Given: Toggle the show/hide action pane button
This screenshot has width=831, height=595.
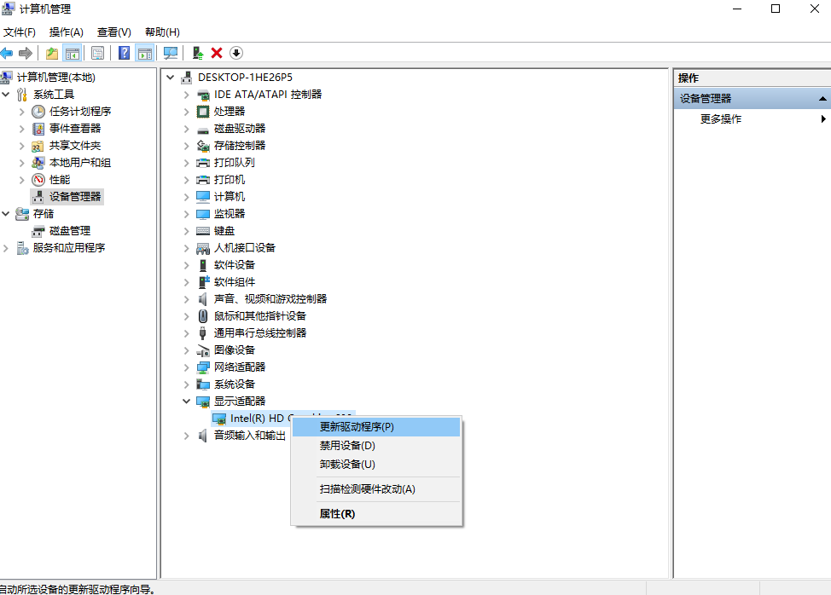Looking at the screenshot, I should click(x=145, y=53).
